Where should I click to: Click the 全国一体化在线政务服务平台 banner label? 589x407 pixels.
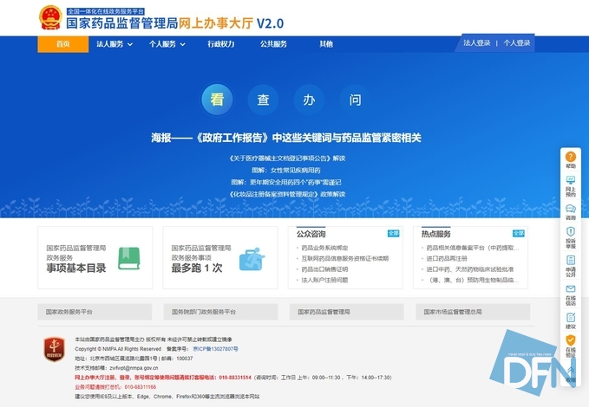pos(106,11)
